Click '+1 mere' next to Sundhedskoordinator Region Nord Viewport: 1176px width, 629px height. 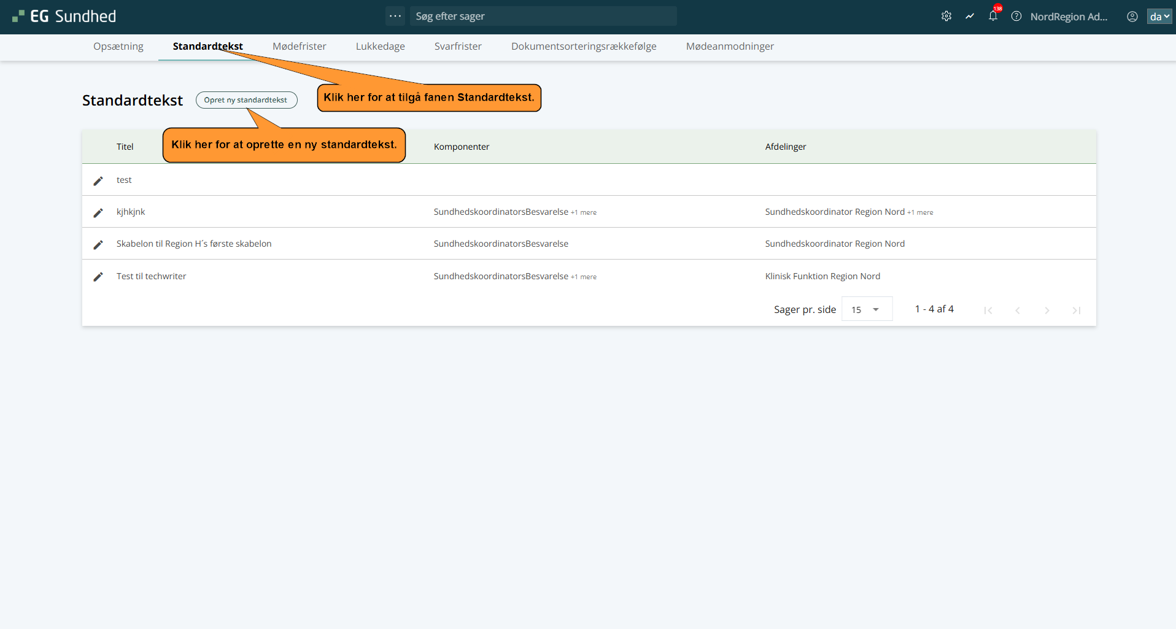(x=920, y=212)
